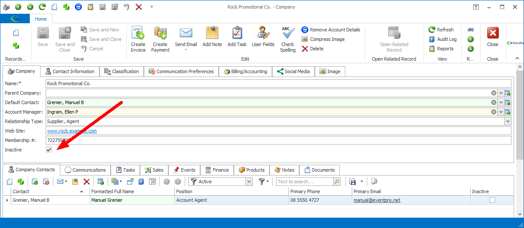
Task: Click the add new contact icon with green plus
Action: click(x=35, y=182)
